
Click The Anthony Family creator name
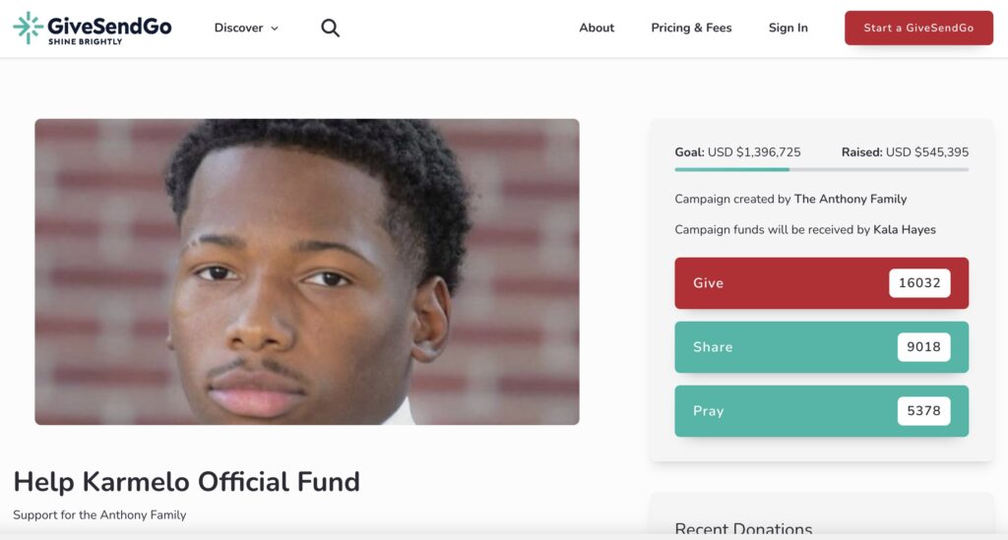850,199
